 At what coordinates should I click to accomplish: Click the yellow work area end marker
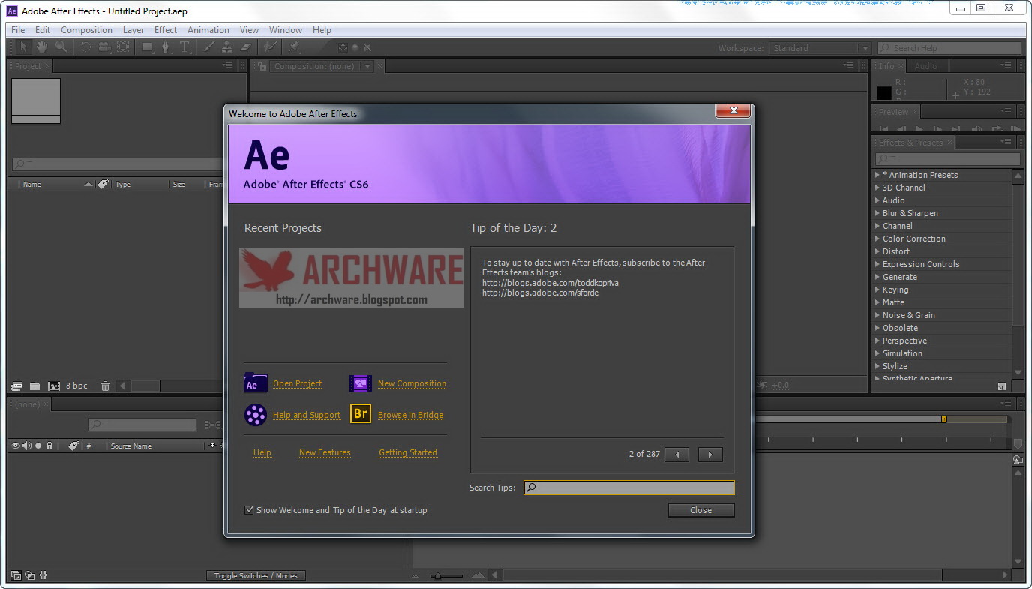pos(943,419)
